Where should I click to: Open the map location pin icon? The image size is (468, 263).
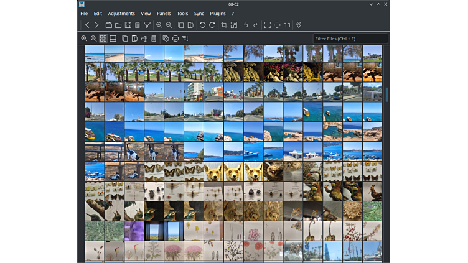coord(299,25)
